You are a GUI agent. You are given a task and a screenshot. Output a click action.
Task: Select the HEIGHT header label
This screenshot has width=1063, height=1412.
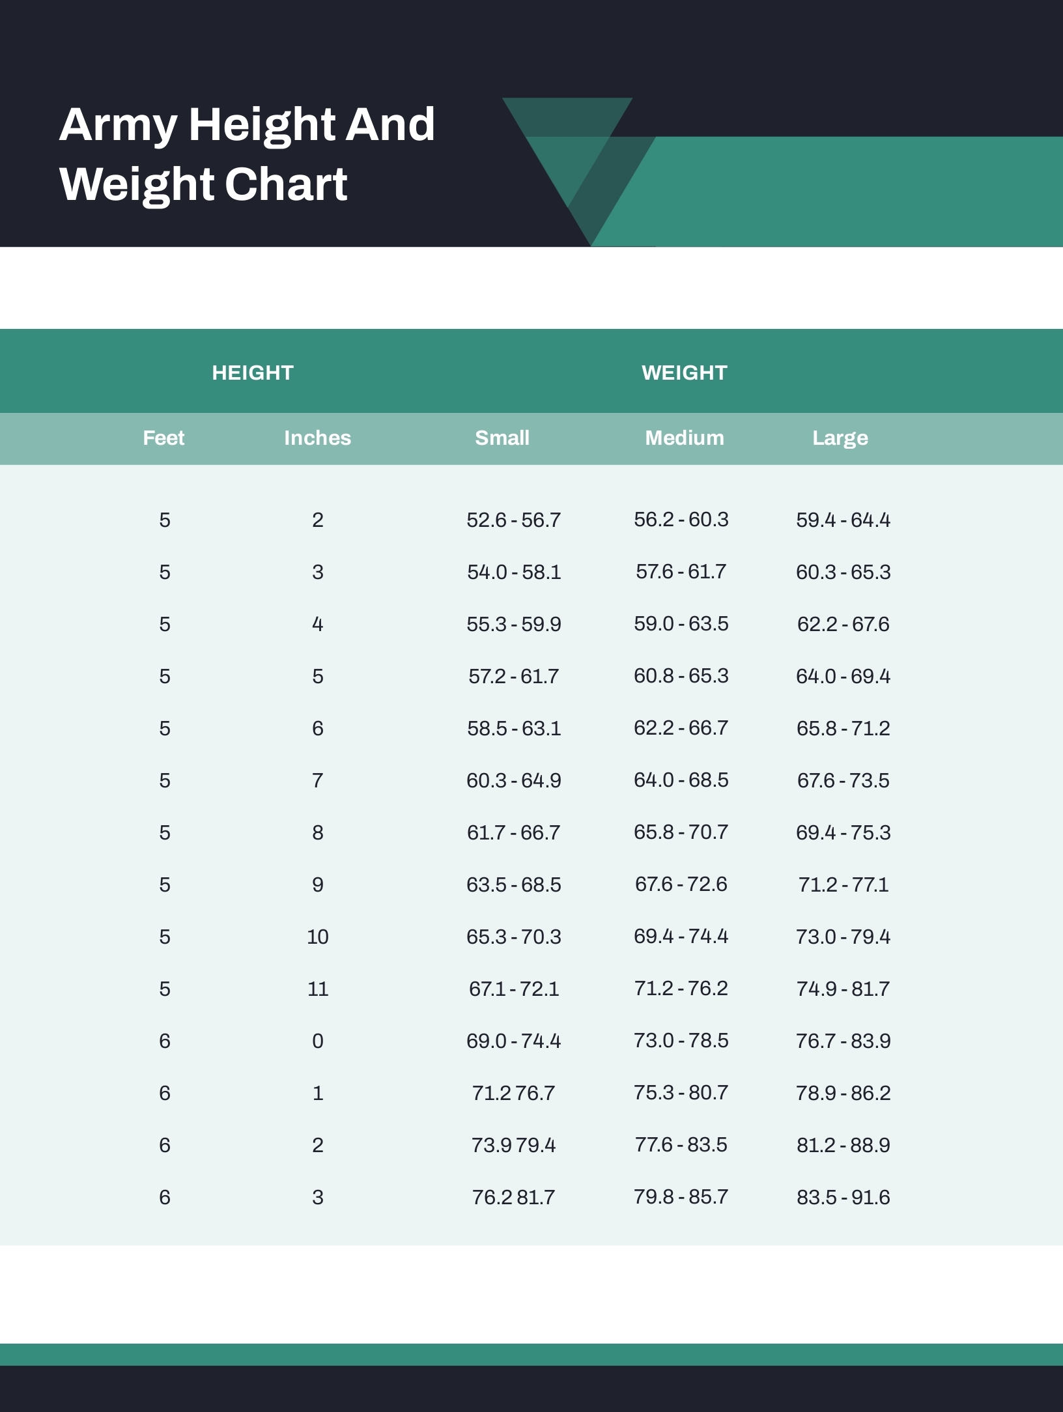[x=253, y=373]
